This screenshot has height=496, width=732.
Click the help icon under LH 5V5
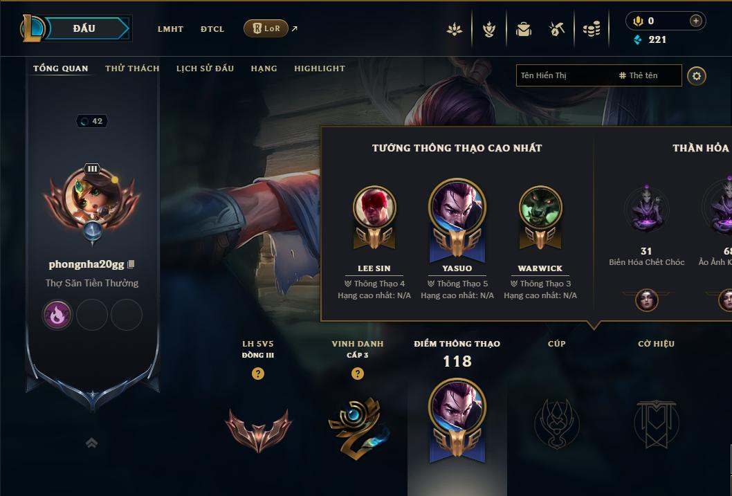257,374
